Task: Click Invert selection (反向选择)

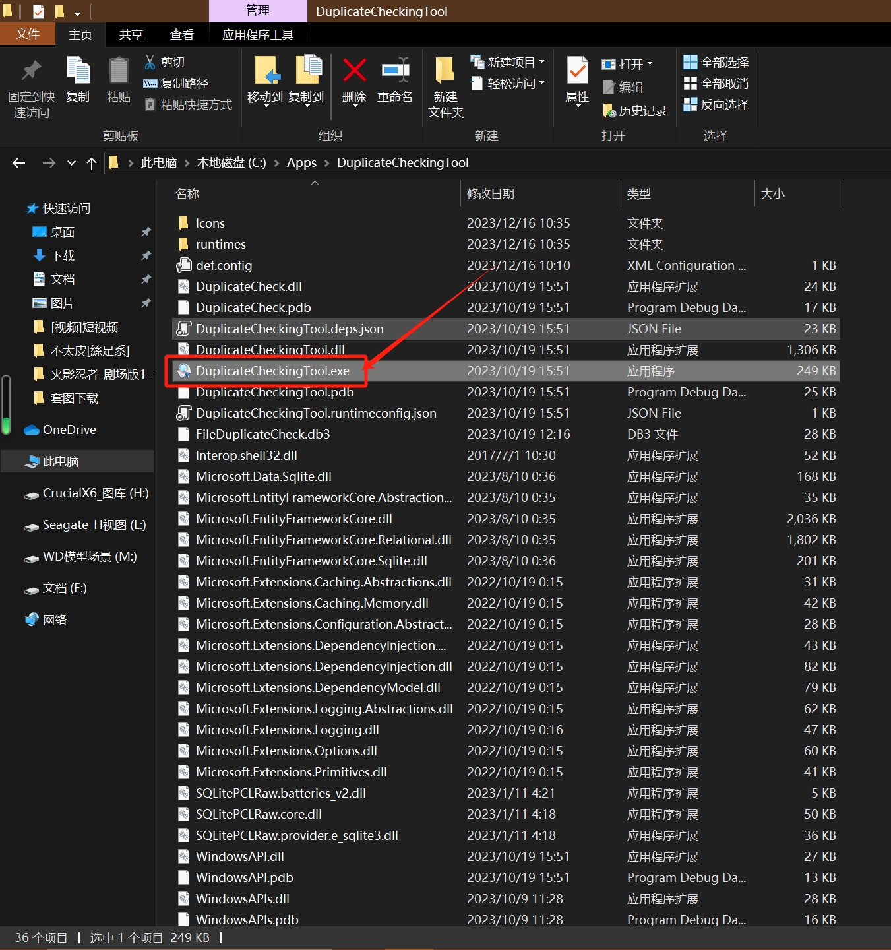Action: click(716, 104)
